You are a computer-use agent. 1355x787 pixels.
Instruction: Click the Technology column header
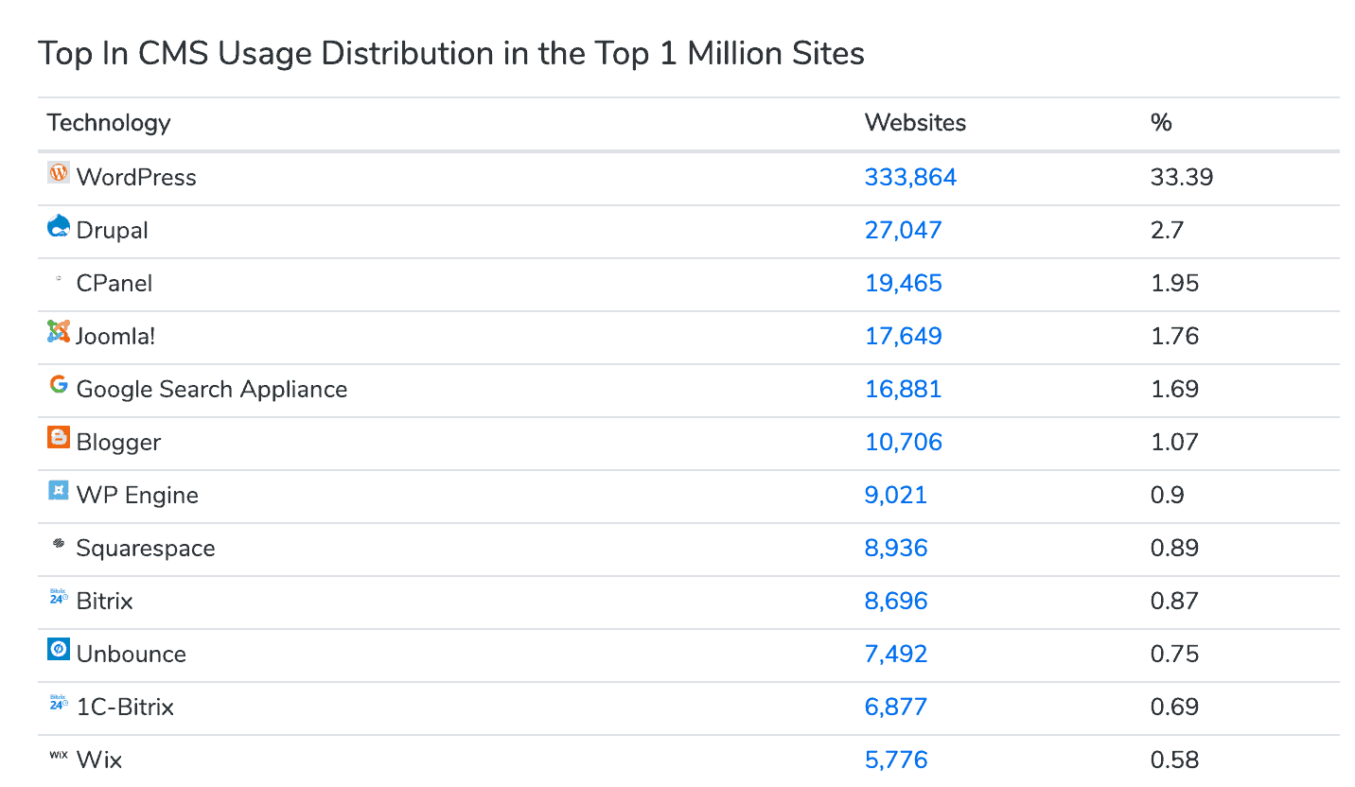coord(109,123)
